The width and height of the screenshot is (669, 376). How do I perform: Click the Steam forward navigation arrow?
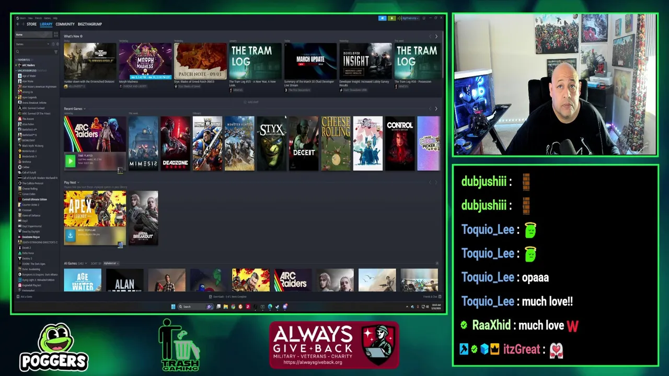[23, 24]
